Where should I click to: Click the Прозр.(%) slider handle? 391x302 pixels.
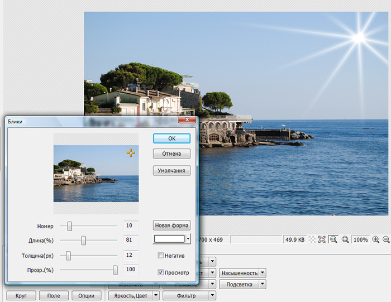[x=115, y=270]
